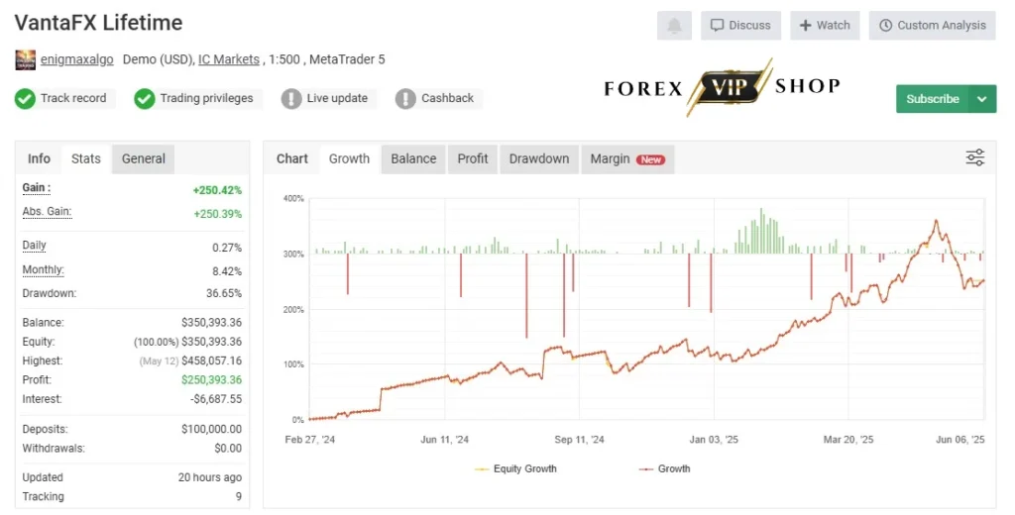Open chart settings sliders icon
1015x515 pixels.
pyautogui.click(x=975, y=157)
